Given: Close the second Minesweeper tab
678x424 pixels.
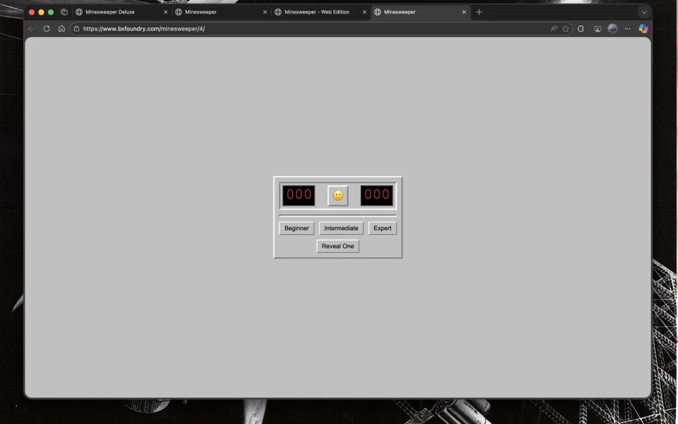Looking at the screenshot, I should tap(265, 12).
